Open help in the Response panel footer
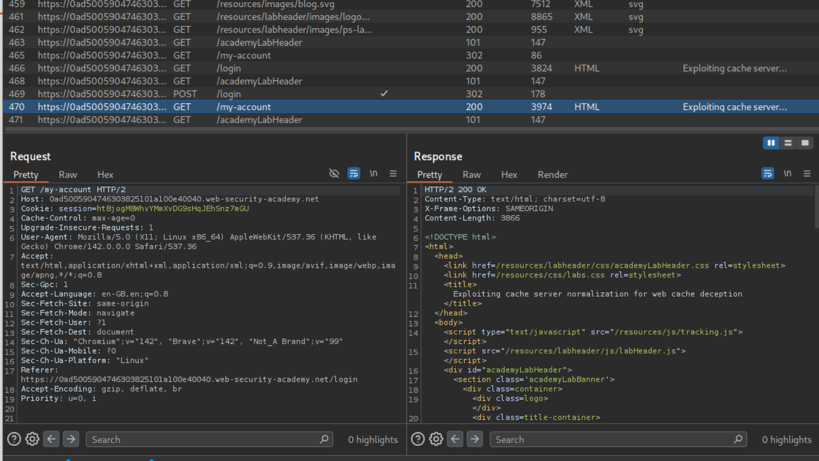This screenshot has height=461, width=819. (418, 439)
